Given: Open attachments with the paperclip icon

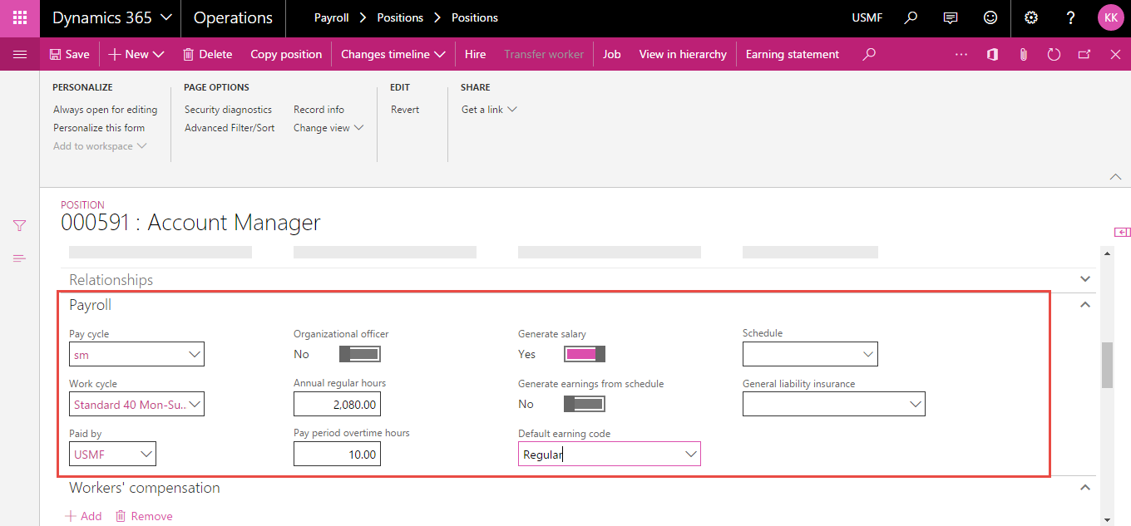Looking at the screenshot, I should [1023, 54].
